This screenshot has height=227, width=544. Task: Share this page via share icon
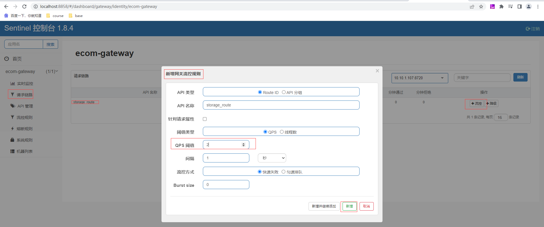click(x=472, y=7)
